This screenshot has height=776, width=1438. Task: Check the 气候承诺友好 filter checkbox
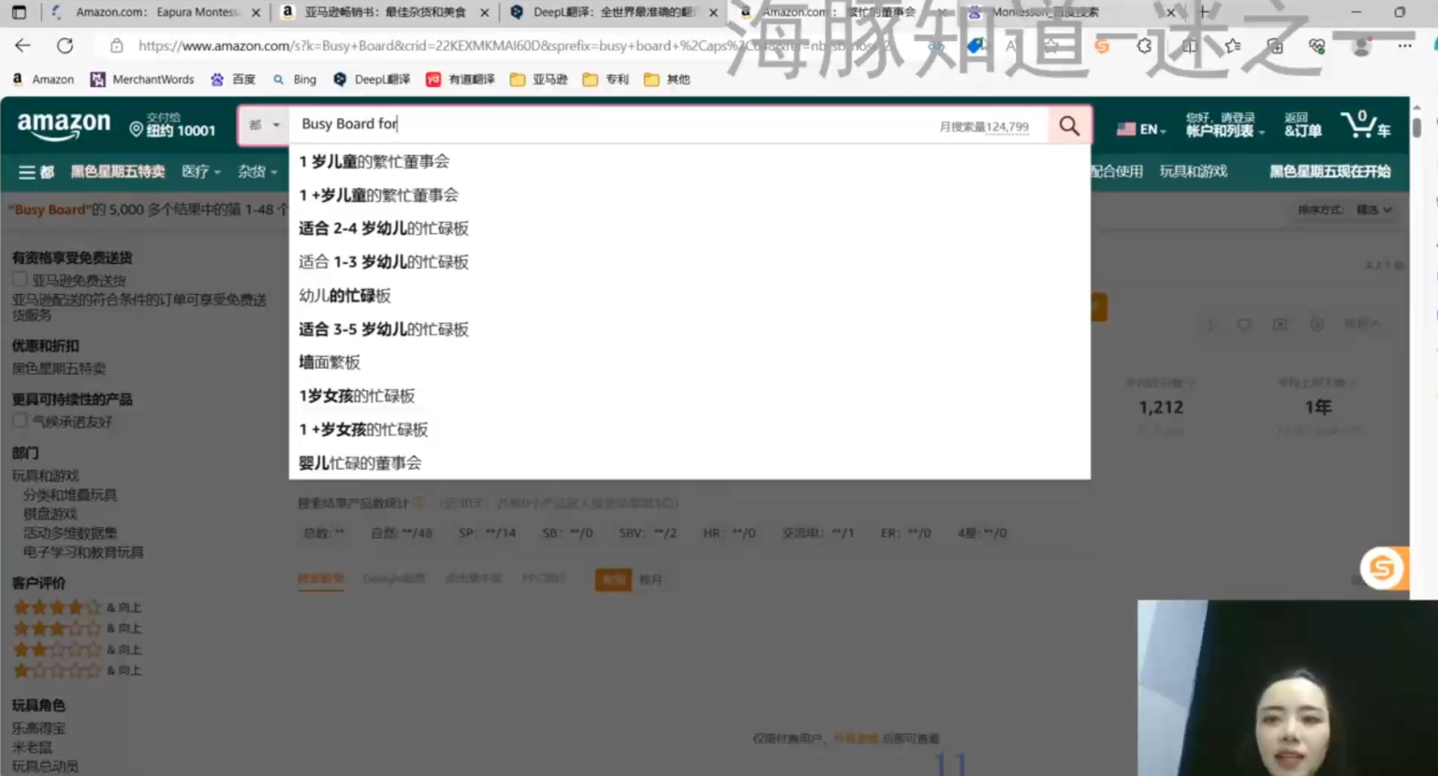point(19,419)
